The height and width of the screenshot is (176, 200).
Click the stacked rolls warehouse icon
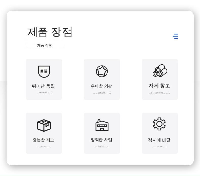[x=160, y=71]
